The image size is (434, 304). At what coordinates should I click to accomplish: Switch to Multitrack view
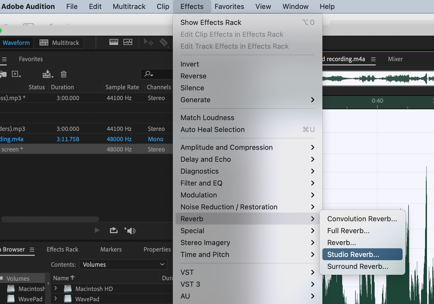(59, 43)
